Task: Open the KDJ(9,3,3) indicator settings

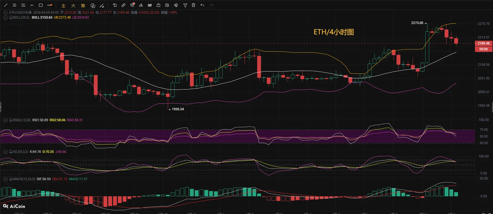Action: pos(20,152)
